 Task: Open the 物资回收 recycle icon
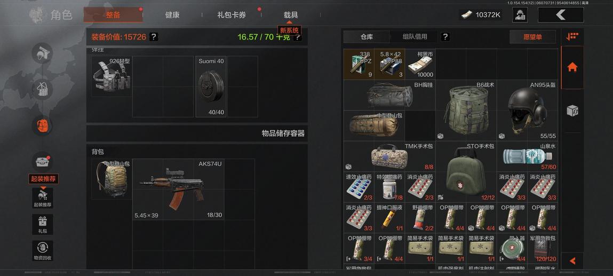click(x=42, y=251)
